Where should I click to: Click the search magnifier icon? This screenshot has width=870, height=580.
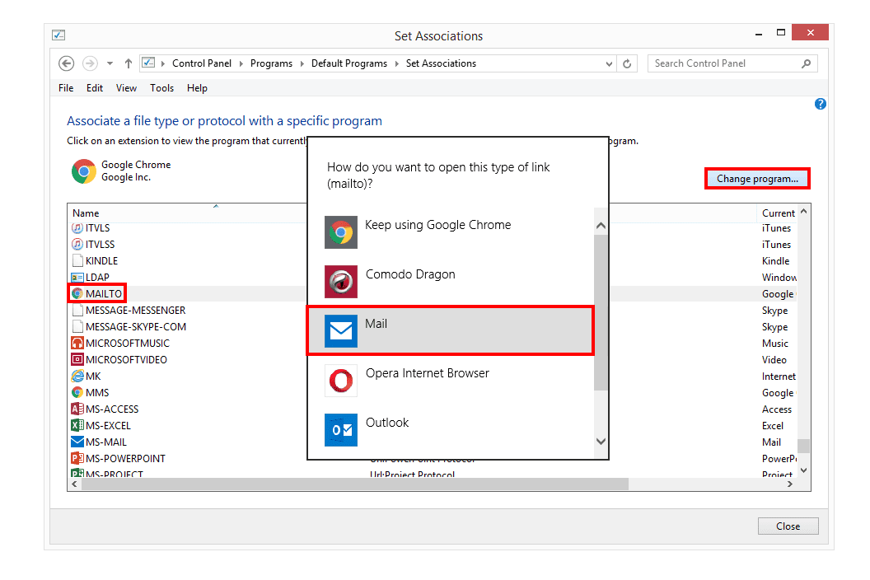point(807,63)
